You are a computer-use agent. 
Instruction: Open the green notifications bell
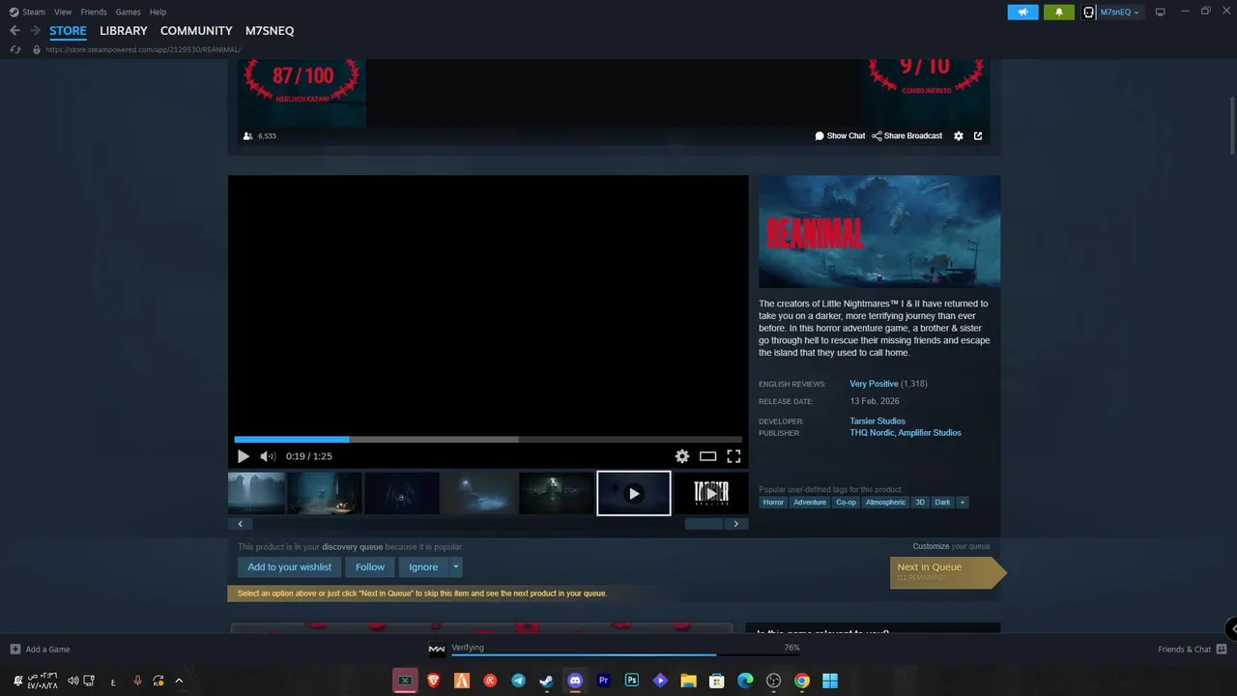coord(1059,13)
